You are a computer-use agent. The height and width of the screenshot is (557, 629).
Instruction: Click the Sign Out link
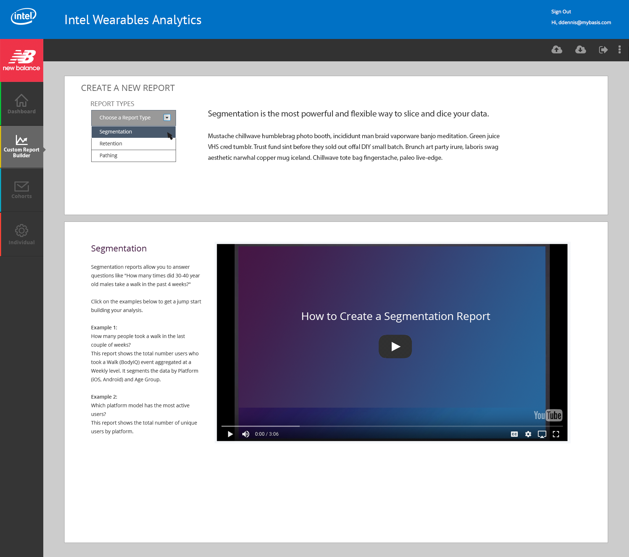point(561,12)
